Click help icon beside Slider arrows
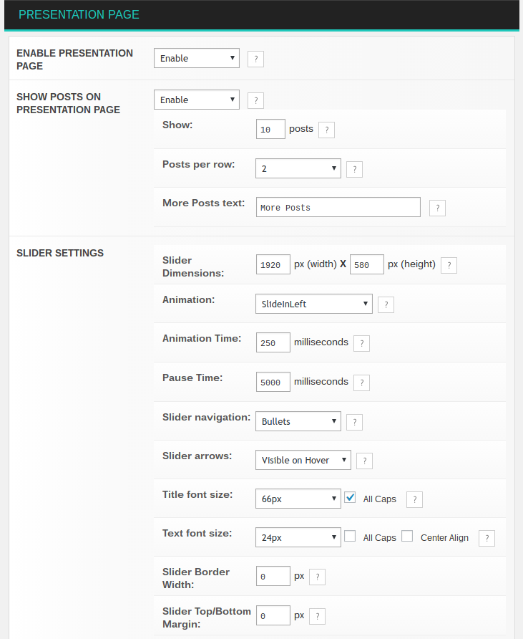523x639 pixels. pyautogui.click(x=364, y=461)
